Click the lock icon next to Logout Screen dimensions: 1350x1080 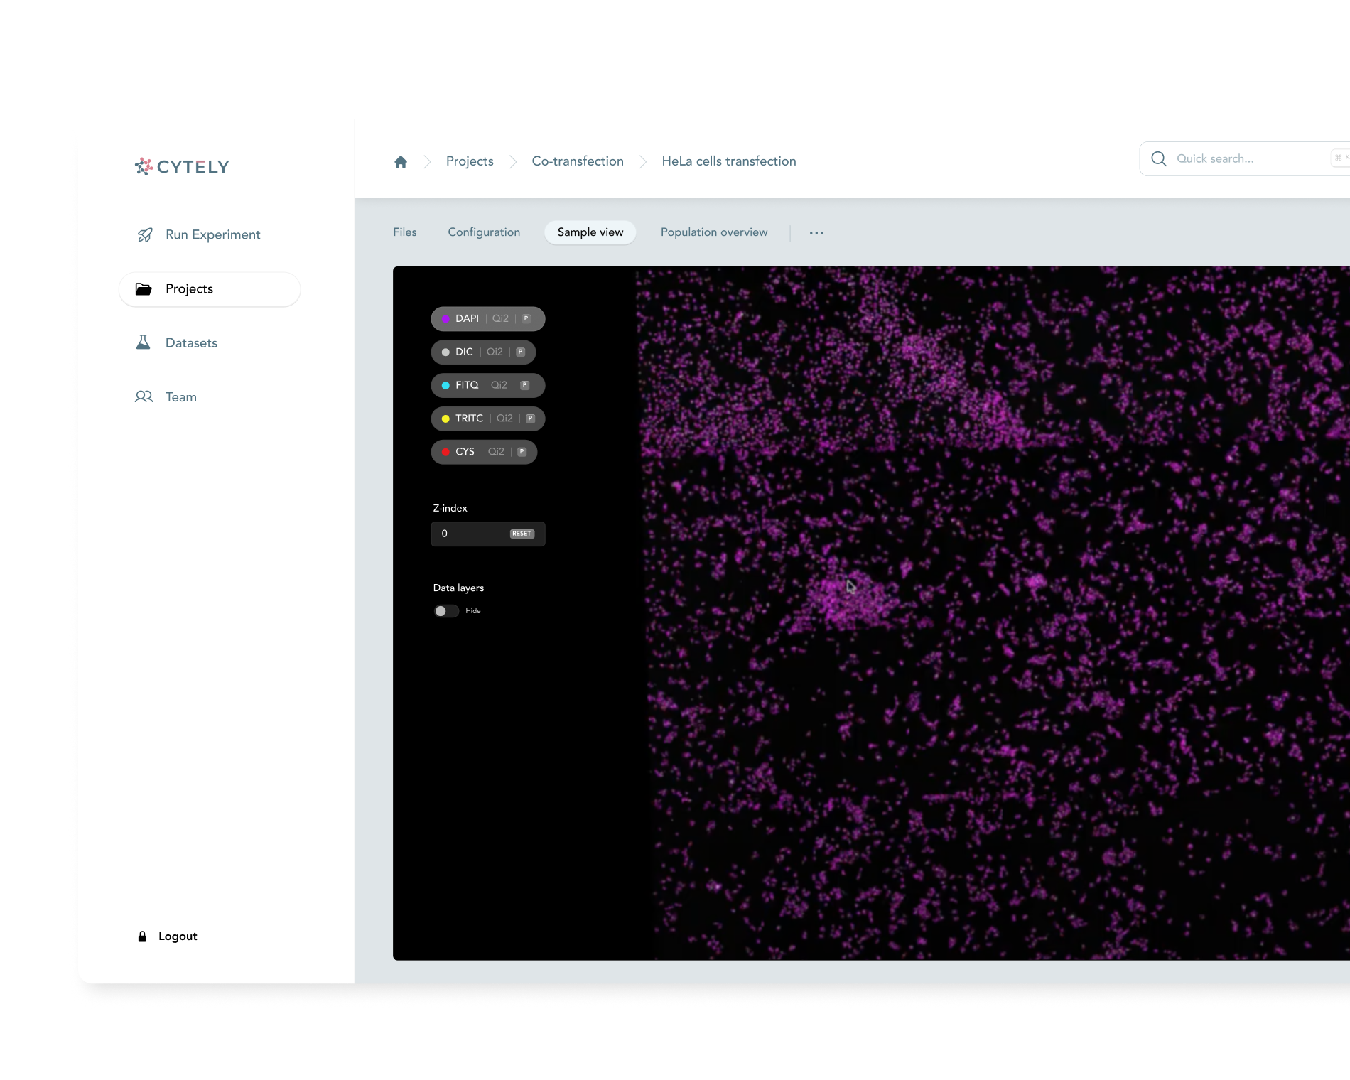click(x=142, y=936)
